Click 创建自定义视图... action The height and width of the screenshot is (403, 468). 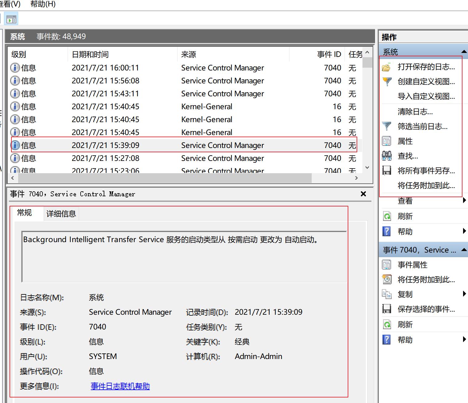click(x=426, y=82)
